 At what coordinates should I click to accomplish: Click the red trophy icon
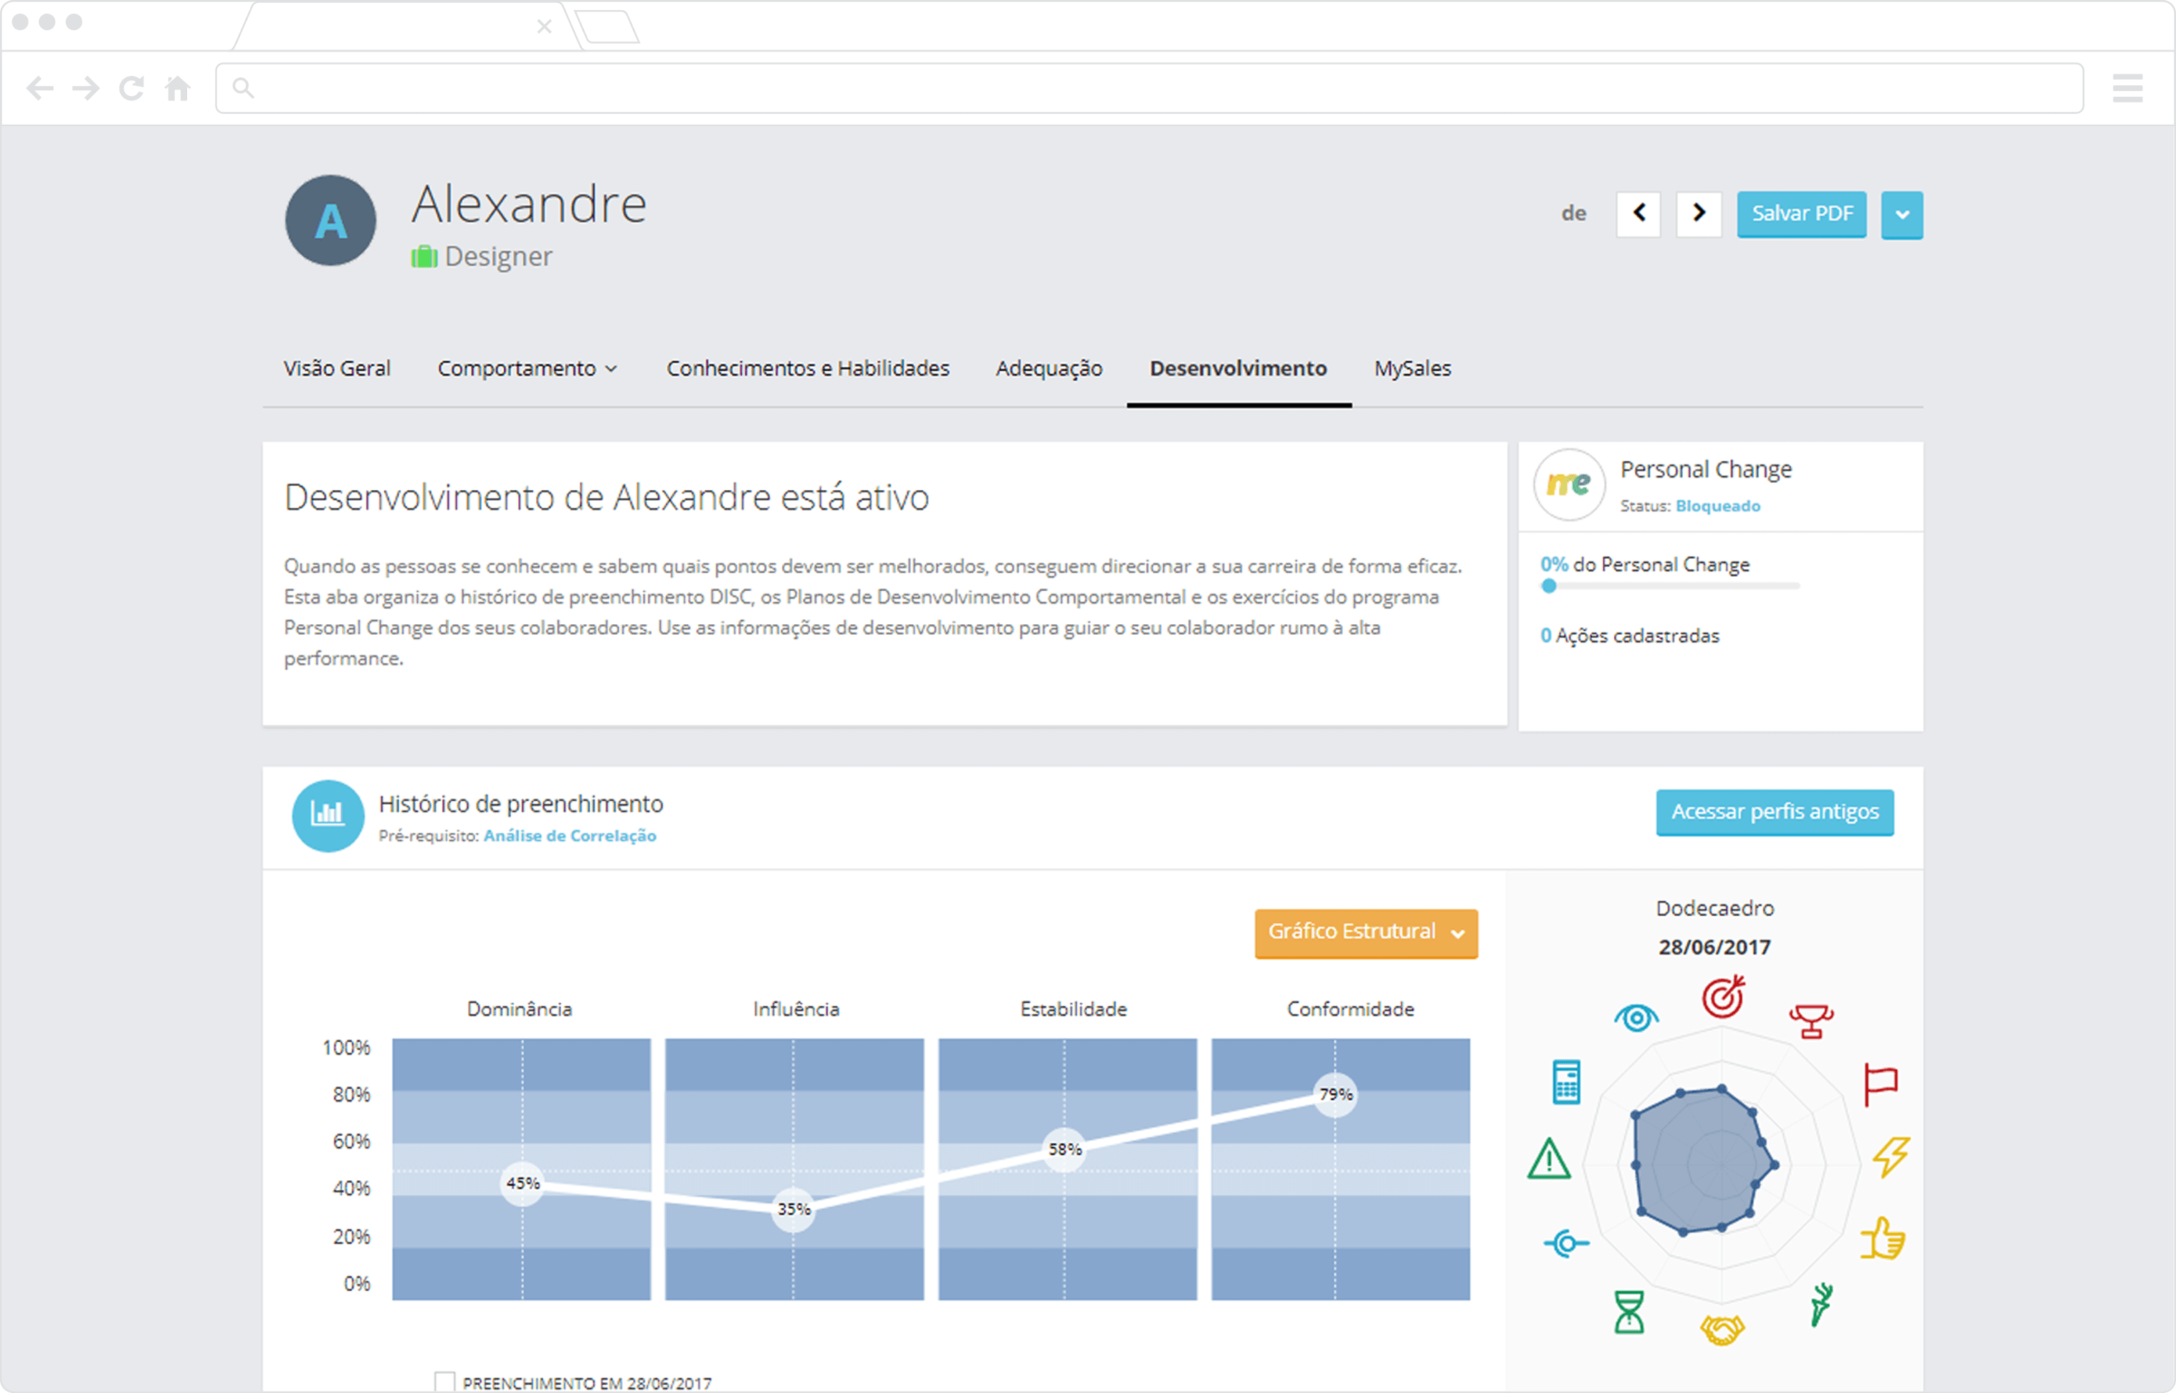[x=1810, y=1021]
